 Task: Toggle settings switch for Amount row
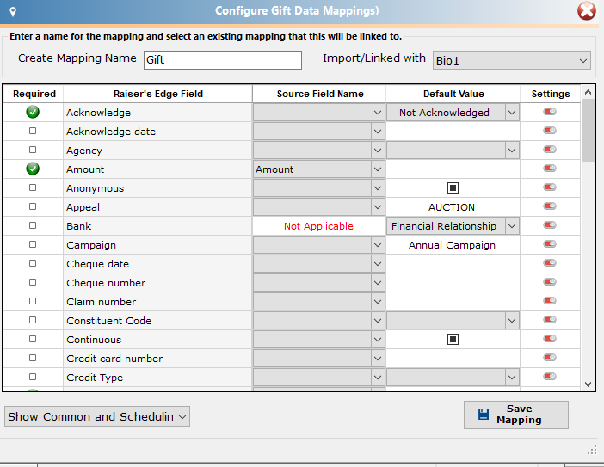pos(550,169)
